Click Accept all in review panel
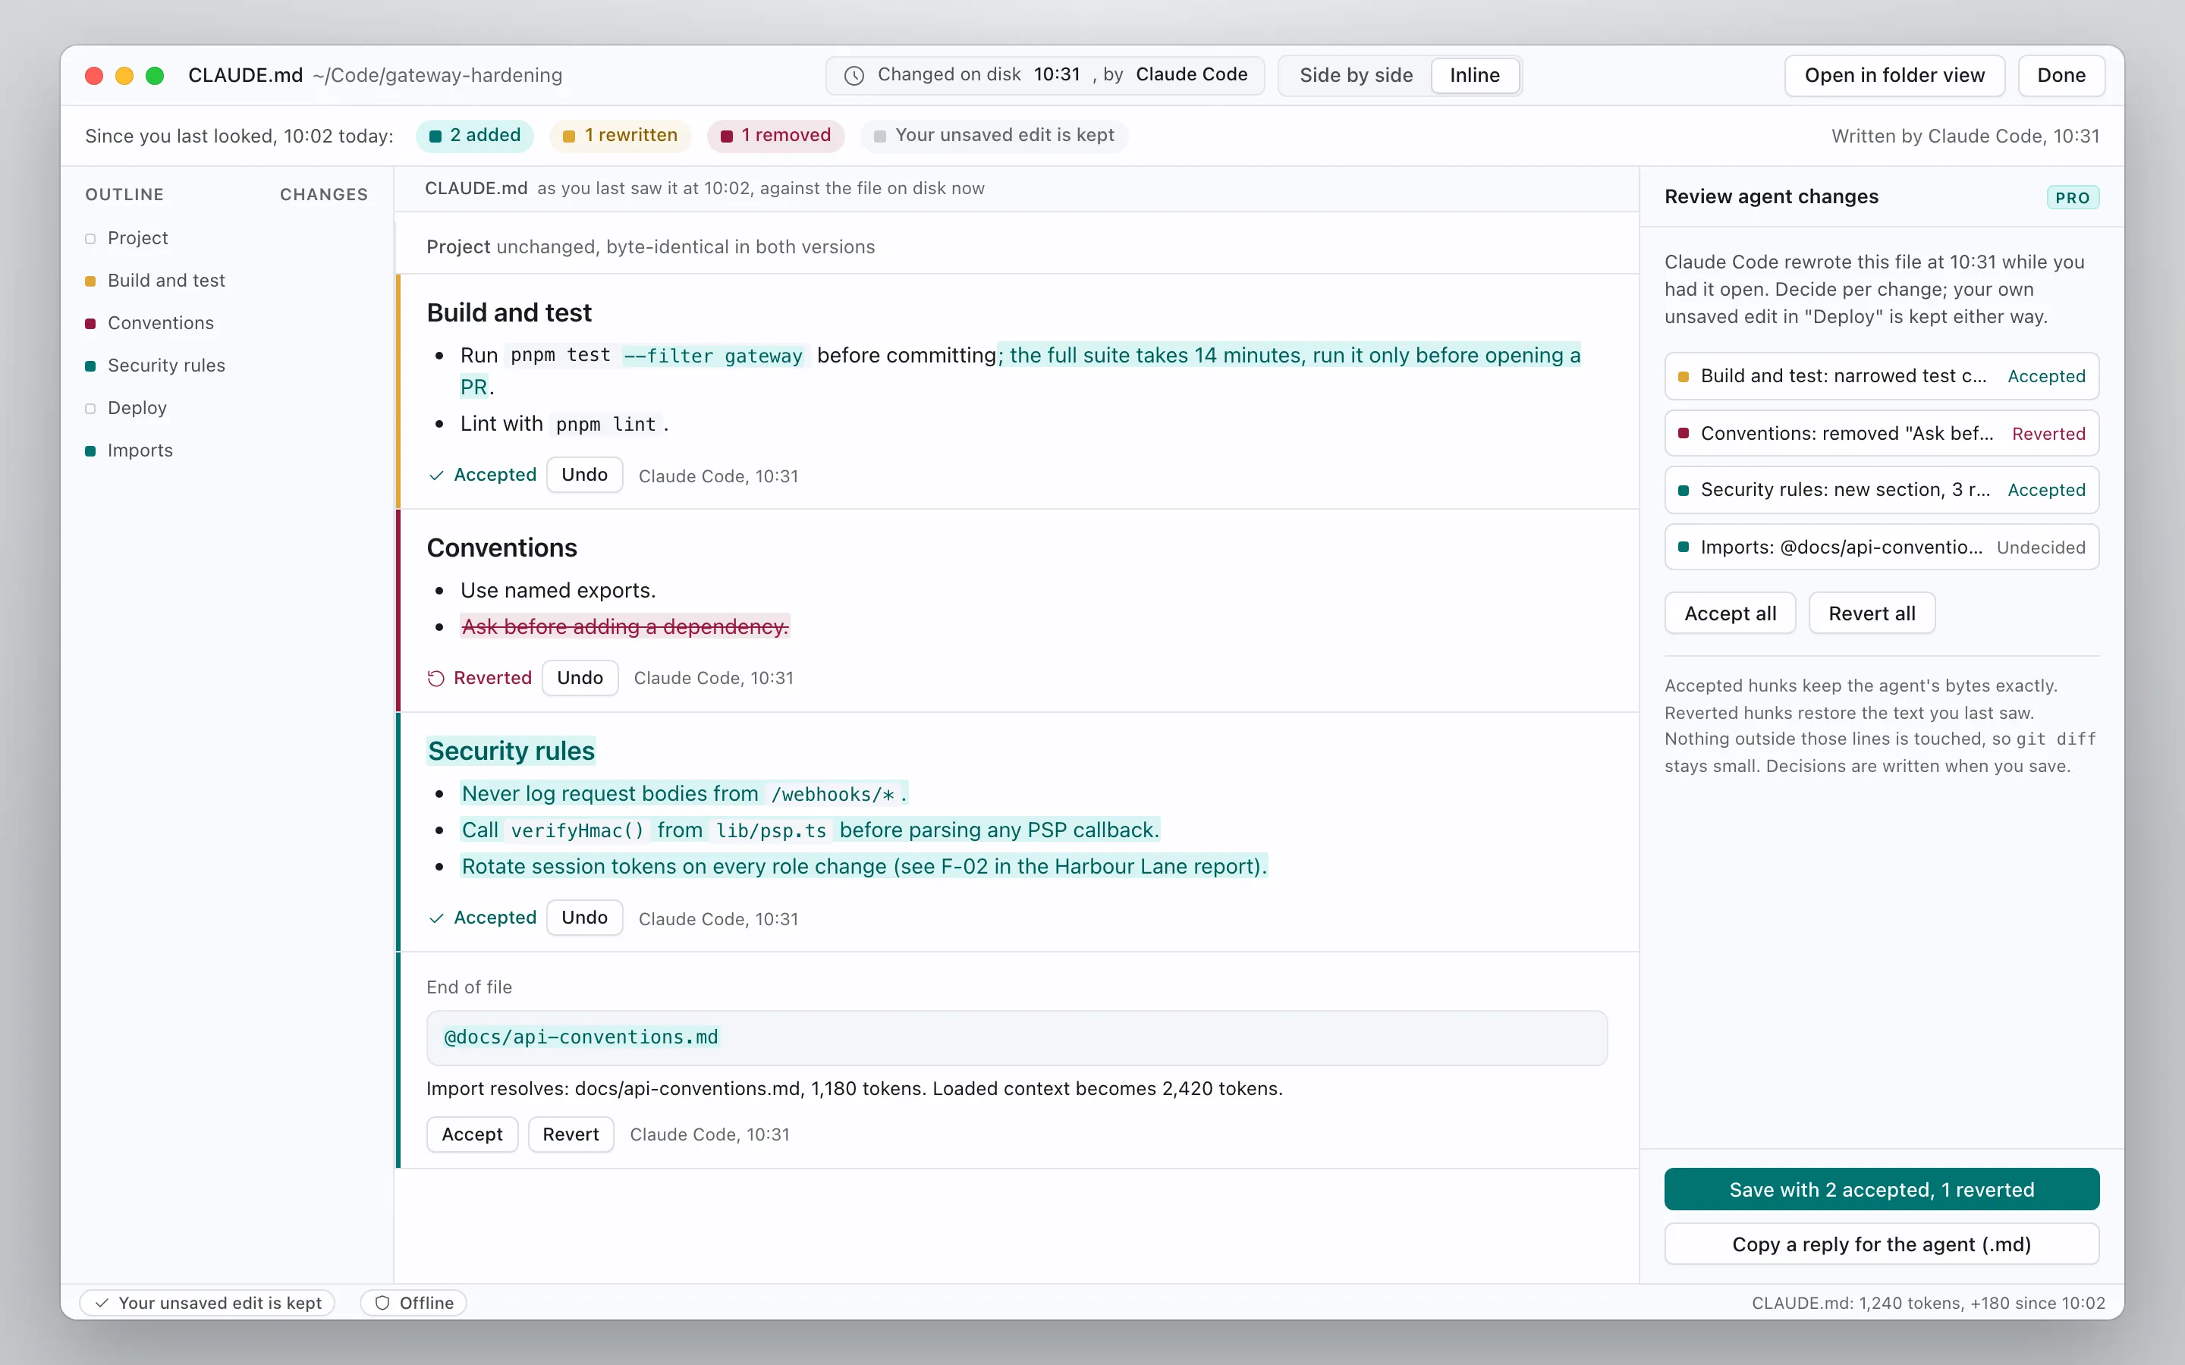This screenshot has height=1365, width=2185. coord(1730,614)
